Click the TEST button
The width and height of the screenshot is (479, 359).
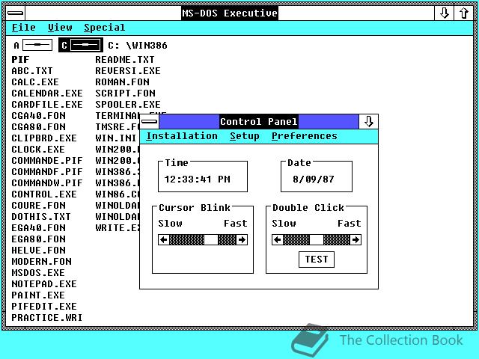[317, 260]
